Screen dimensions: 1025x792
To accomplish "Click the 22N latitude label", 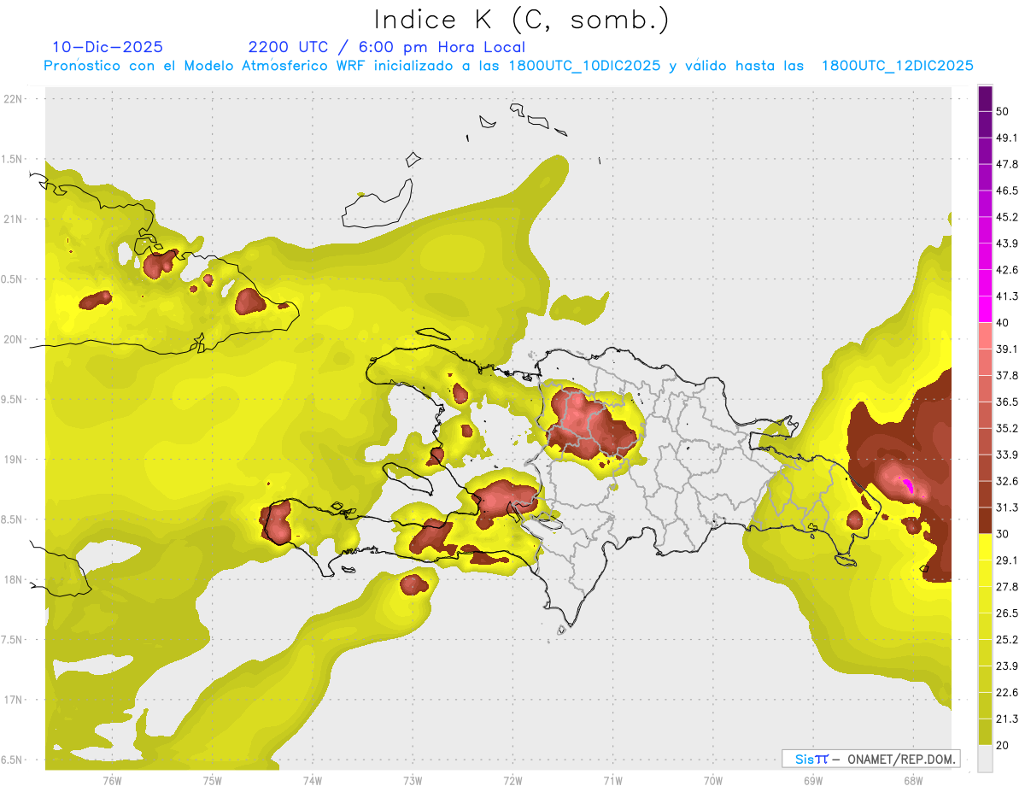I will click(14, 98).
